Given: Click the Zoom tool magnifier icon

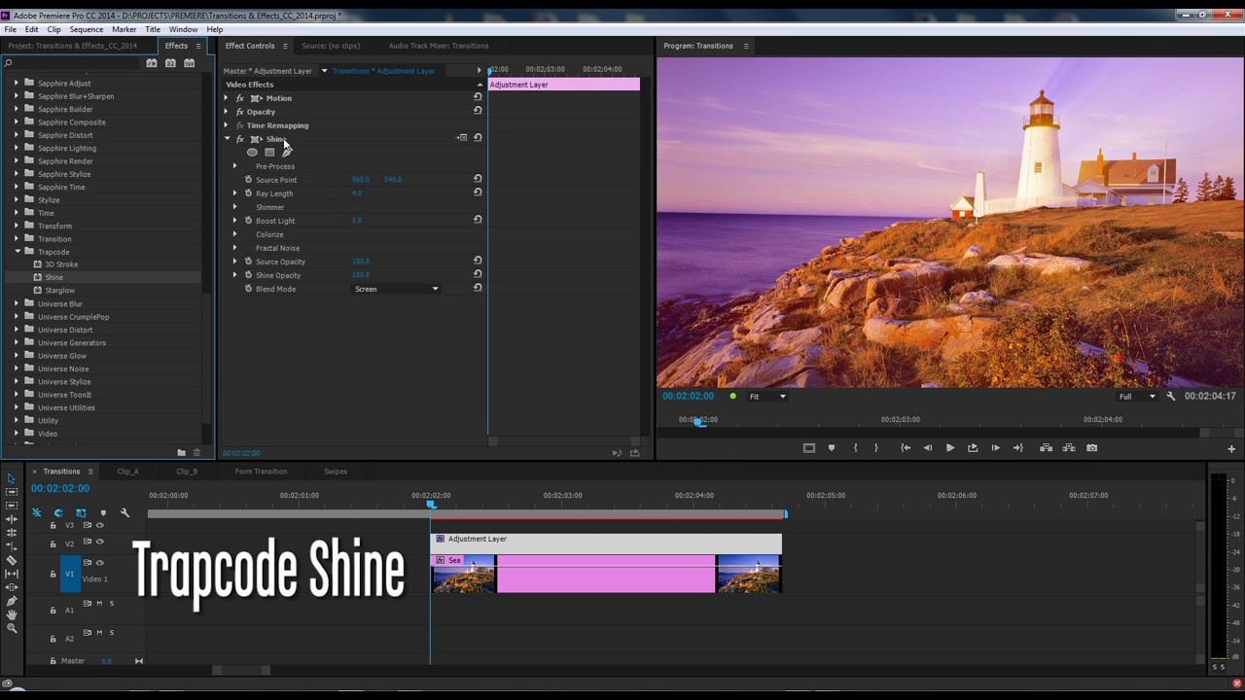Looking at the screenshot, I should pos(12,629).
